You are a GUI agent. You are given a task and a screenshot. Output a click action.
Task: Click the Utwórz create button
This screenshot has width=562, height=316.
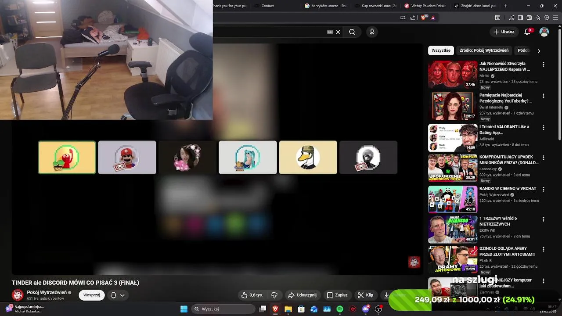pos(504,32)
